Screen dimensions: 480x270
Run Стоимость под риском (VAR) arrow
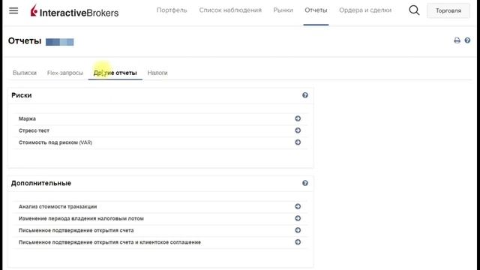pos(298,142)
